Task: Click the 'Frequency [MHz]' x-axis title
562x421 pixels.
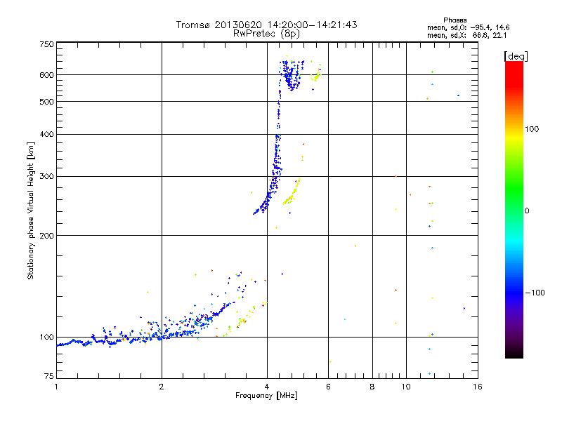Action: point(266,396)
